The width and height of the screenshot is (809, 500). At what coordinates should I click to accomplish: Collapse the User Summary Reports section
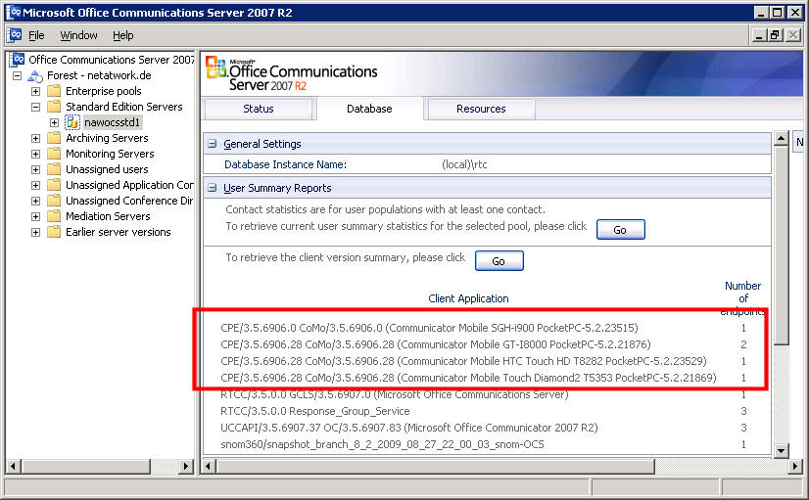(213, 188)
